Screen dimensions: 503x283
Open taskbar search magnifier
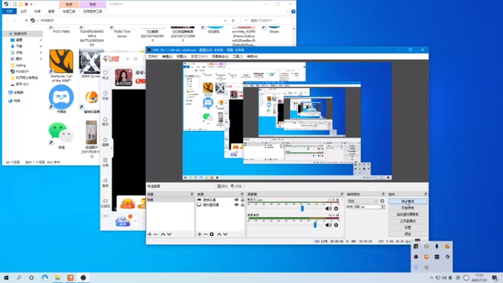19,277
